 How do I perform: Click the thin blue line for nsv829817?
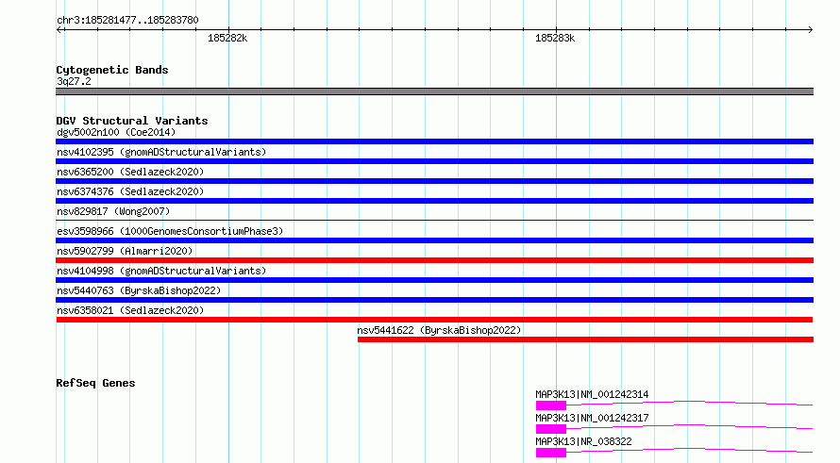coord(434,220)
